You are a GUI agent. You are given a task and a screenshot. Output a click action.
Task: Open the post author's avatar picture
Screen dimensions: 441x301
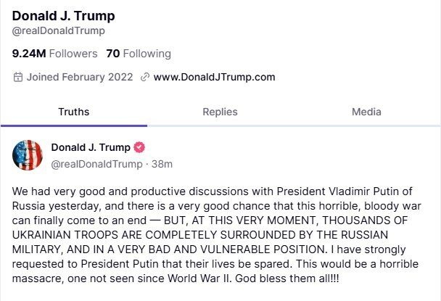click(x=27, y=155)
